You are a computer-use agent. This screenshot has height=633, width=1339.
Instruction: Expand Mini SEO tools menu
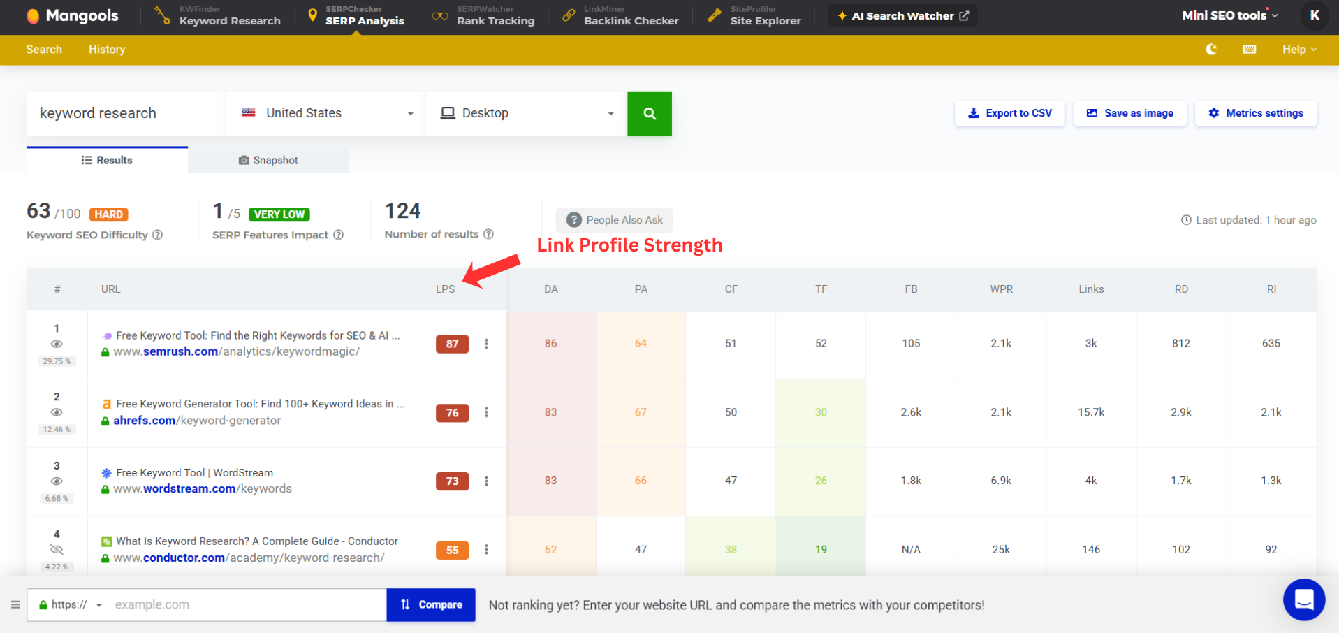pos(1230,15)
